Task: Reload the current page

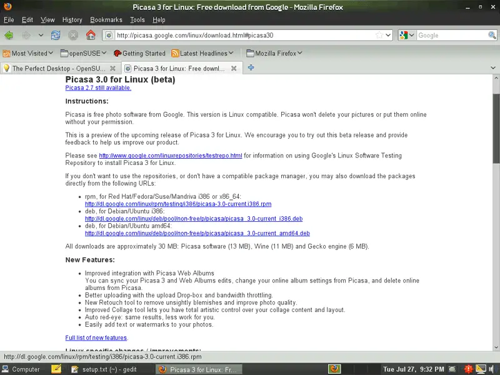Action: (56, 35)
